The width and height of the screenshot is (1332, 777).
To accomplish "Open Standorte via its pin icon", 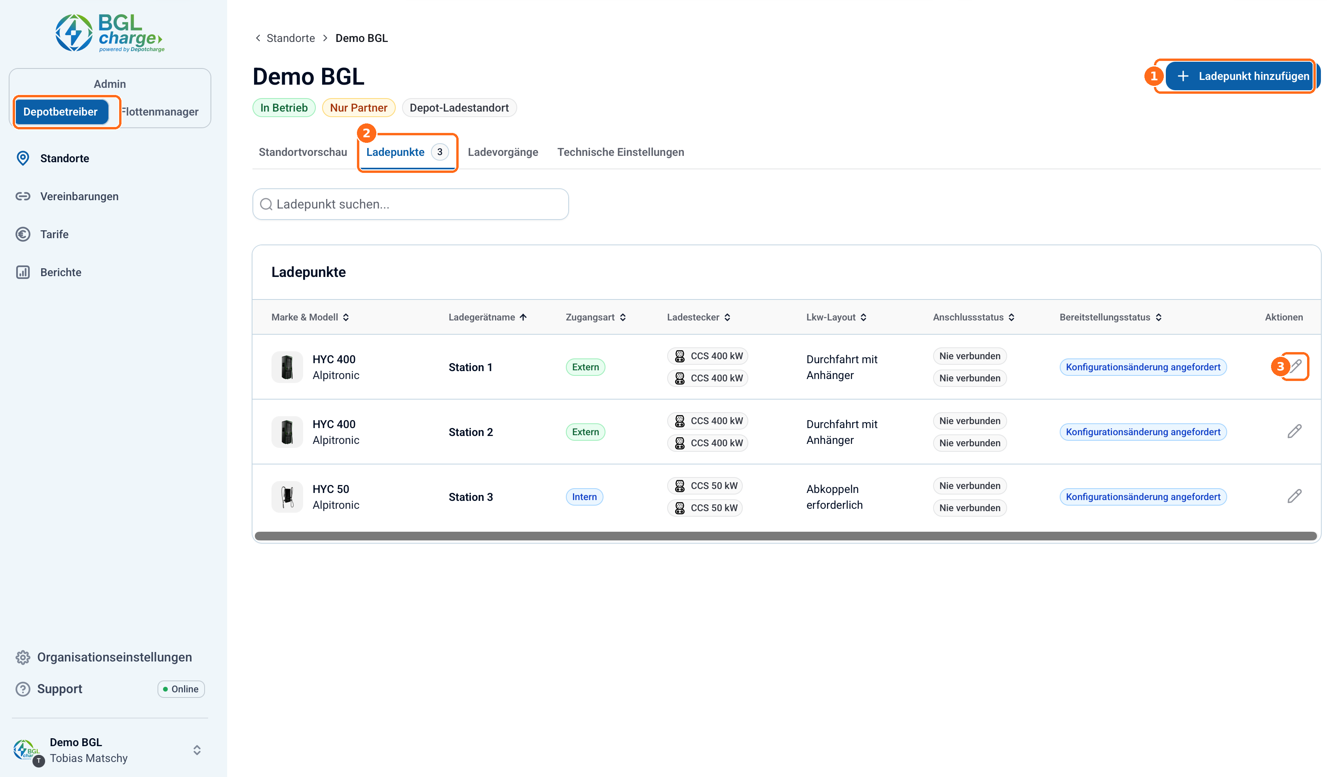I will click(23, 158).
